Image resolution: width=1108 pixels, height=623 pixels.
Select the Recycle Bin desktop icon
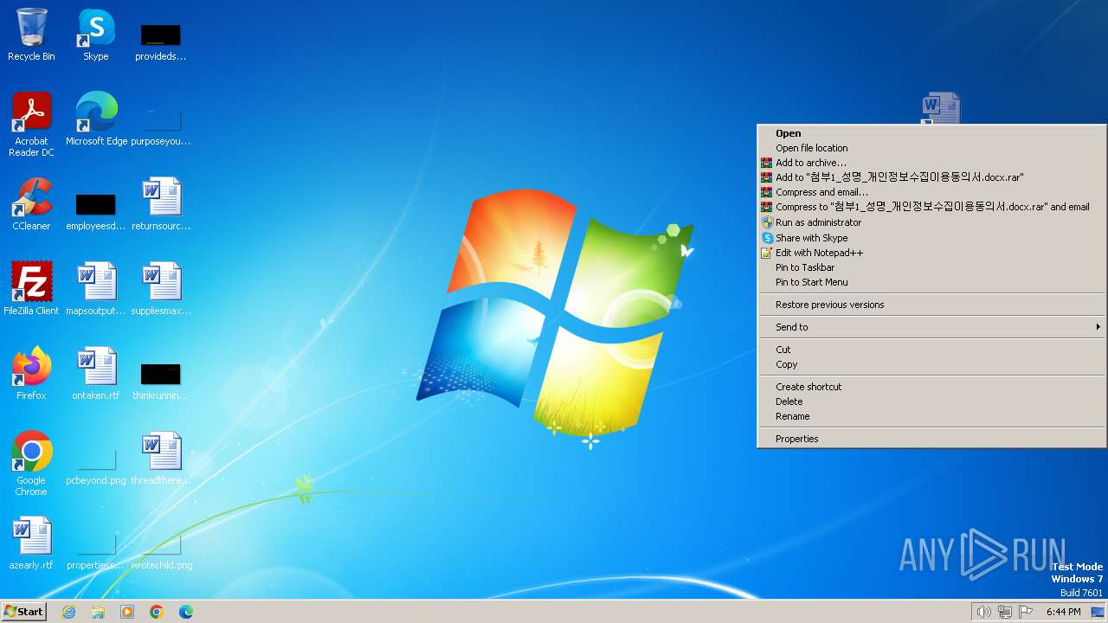point(31,35)
